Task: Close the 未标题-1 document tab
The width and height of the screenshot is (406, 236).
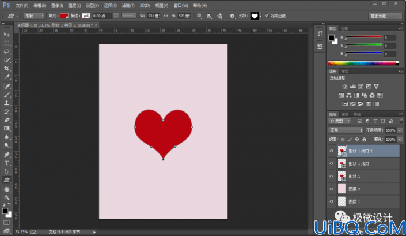Action: click(x=96, y=25)
